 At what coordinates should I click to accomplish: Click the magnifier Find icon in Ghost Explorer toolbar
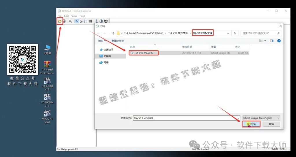coord(70,21)
